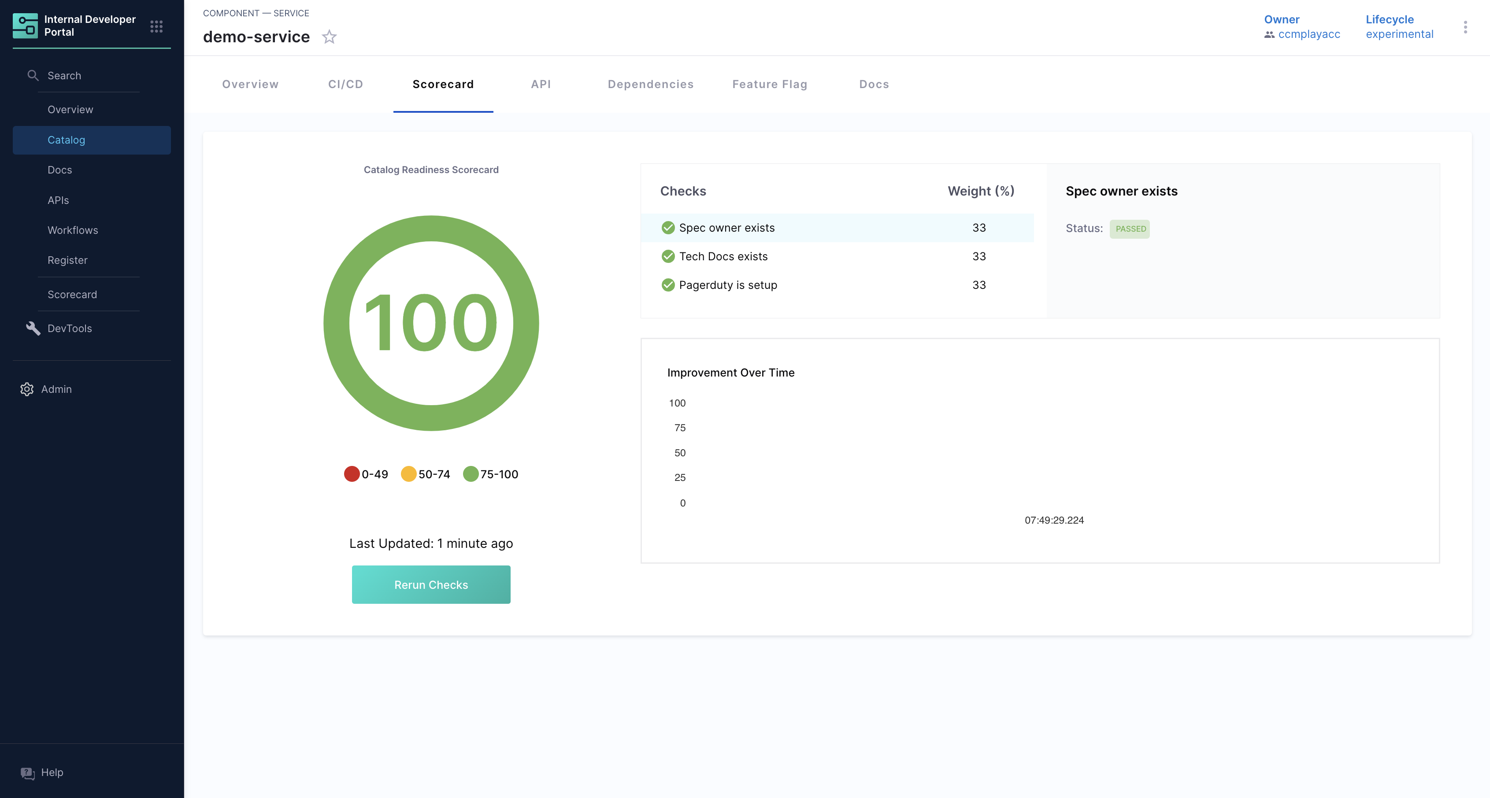Click the green checkmark beside Tech Docs exists
The width and height of the screenshot is (1490, 798).
click(x=668, y=256)
